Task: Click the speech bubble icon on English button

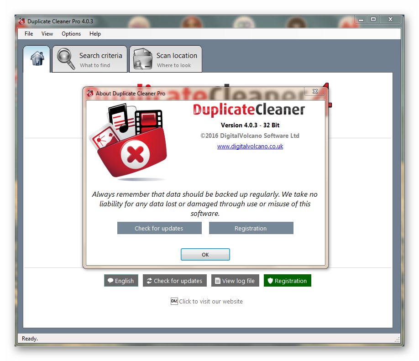Action: coord(110,281)
